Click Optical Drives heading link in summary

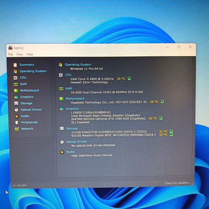coord(76,142)
